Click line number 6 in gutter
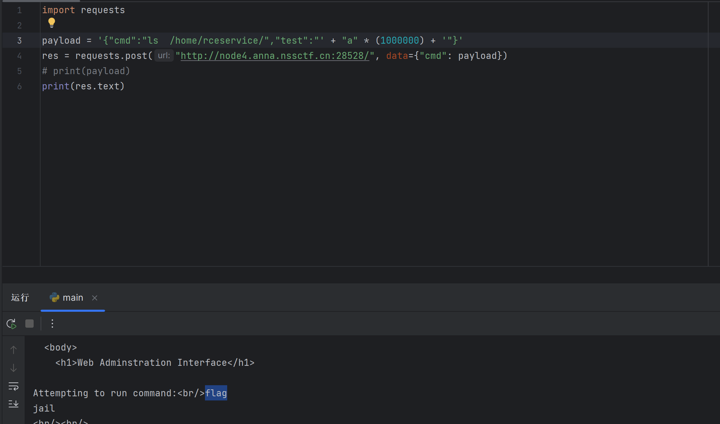720x424 pixels. tap(19, 86)
